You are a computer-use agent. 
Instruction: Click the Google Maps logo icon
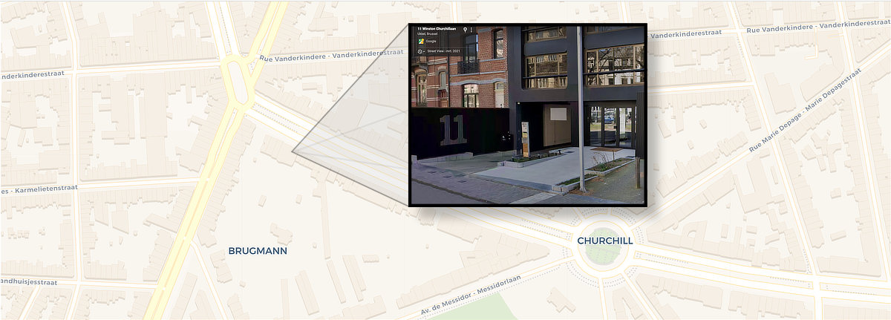pyautogui.click(x=421, y=42)
